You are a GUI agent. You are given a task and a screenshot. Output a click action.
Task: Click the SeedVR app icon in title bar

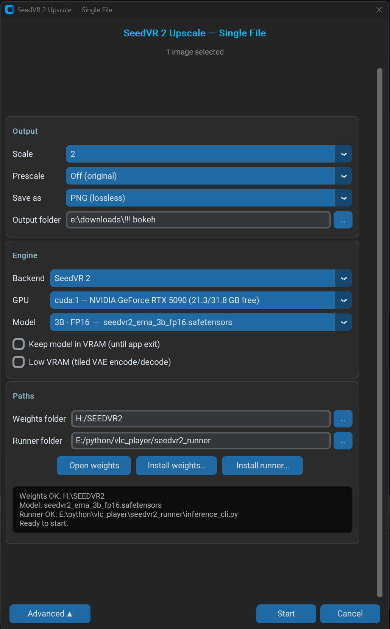coord(9,10)
